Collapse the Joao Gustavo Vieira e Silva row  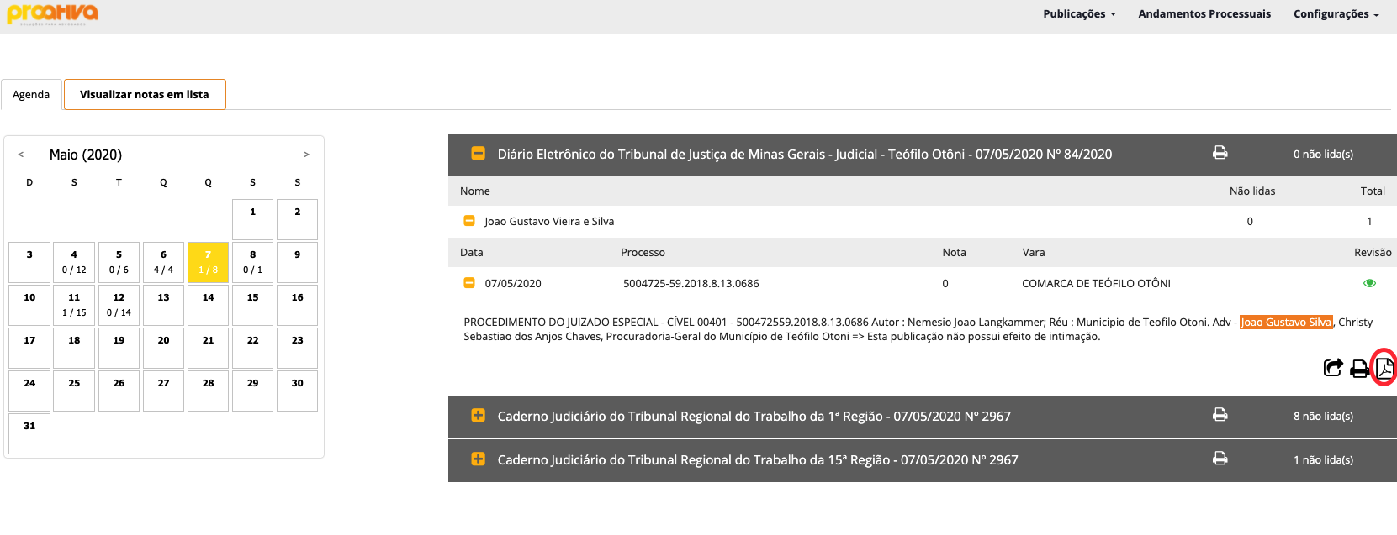point(469,221)
